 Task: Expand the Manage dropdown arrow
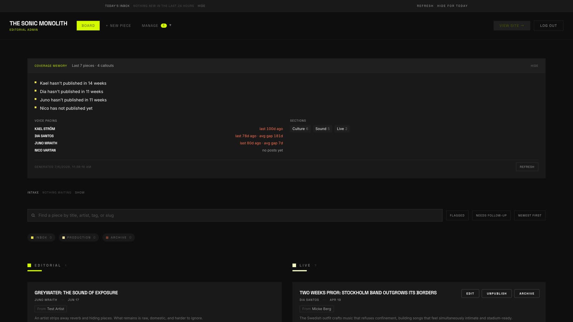170,25
